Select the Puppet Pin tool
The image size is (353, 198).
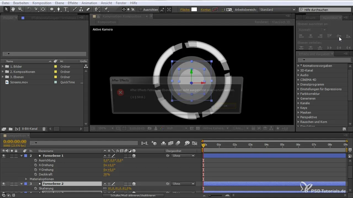(106, 9)
